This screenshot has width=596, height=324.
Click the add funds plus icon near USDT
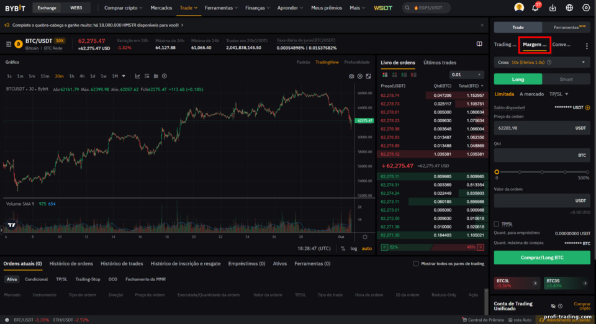tap(588, 107)
